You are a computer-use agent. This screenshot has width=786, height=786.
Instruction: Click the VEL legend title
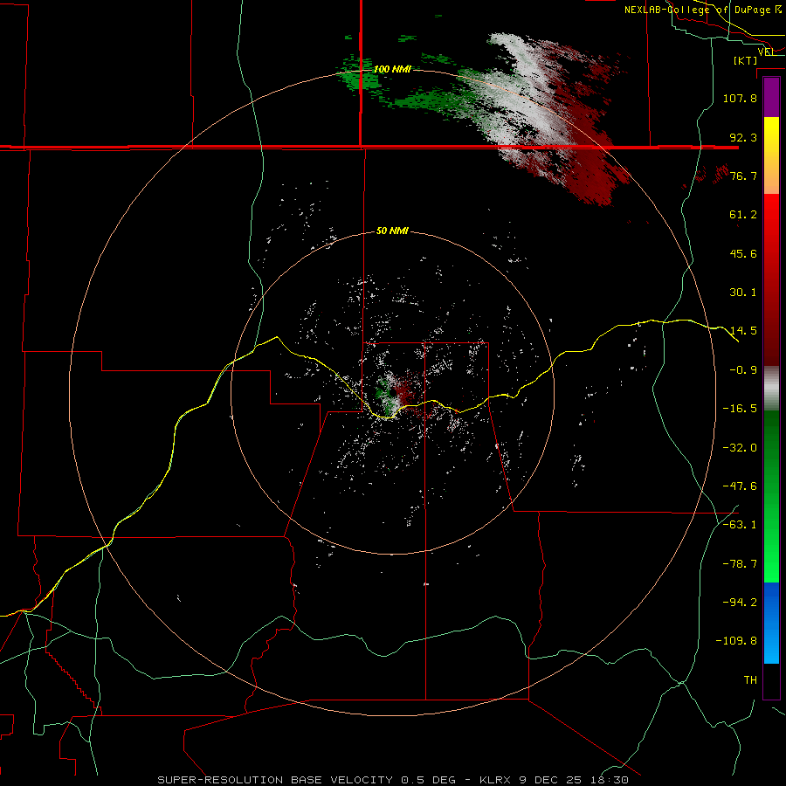[x=767, y=52]
